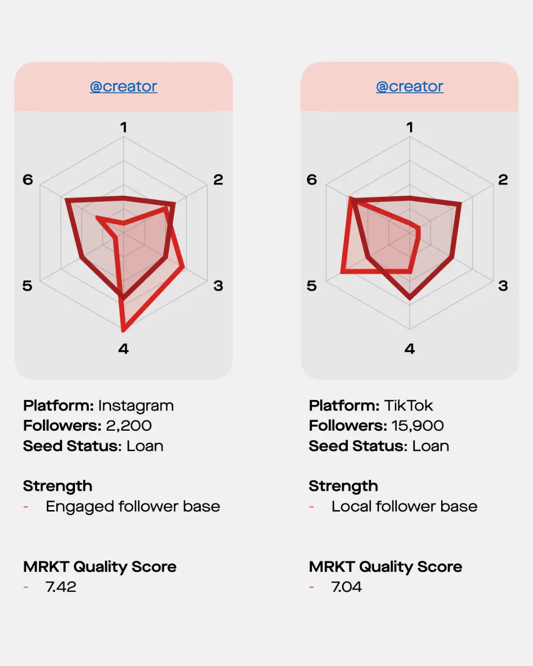Click axis label 3 on Instagram radar chart

[x=218, y=286]
